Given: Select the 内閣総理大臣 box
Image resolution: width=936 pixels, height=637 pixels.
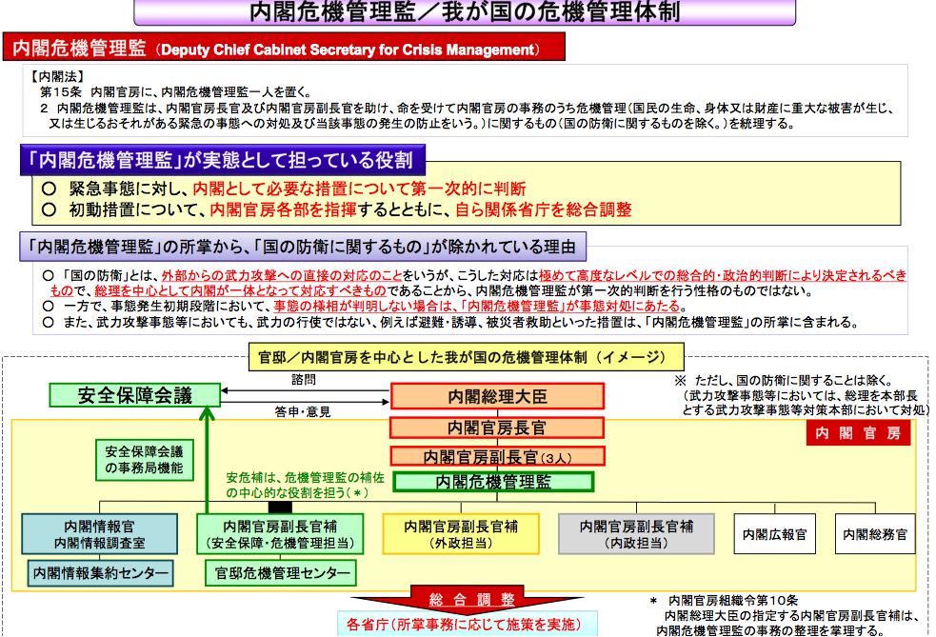Looking at the screenshot, I should [x=497, y=396].
